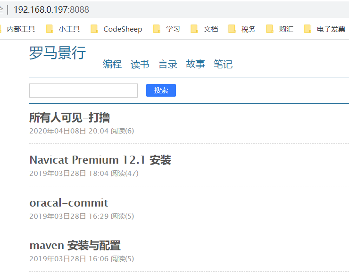Click the date 2019年03月28日 18:04 阅读(47)
The height and width of the screenshot is (274, 349).
point(84,174)
